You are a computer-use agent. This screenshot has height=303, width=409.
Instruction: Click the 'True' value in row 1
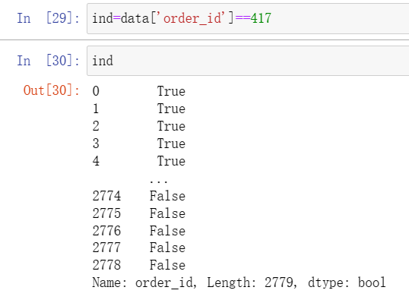171,109
